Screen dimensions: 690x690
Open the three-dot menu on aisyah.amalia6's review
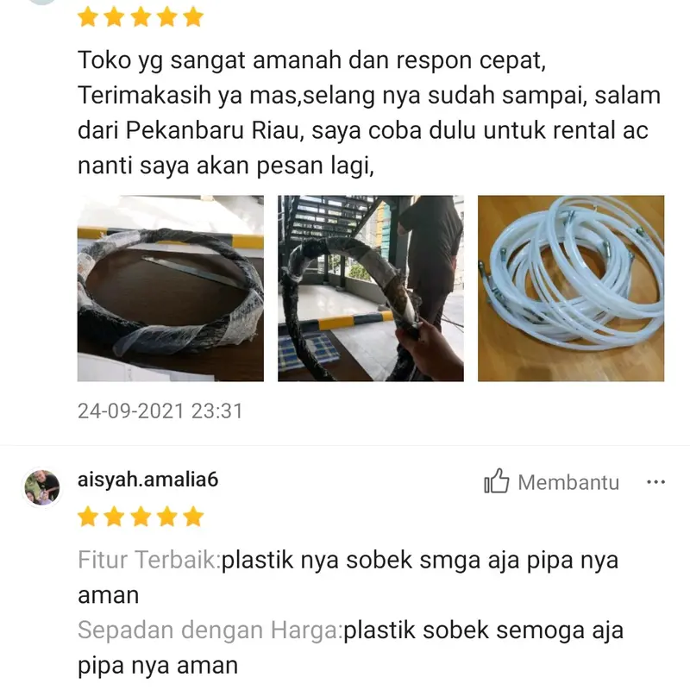(655, 482)
